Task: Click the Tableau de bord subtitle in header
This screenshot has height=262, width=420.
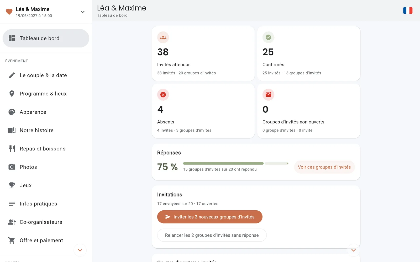Action: 112,15
